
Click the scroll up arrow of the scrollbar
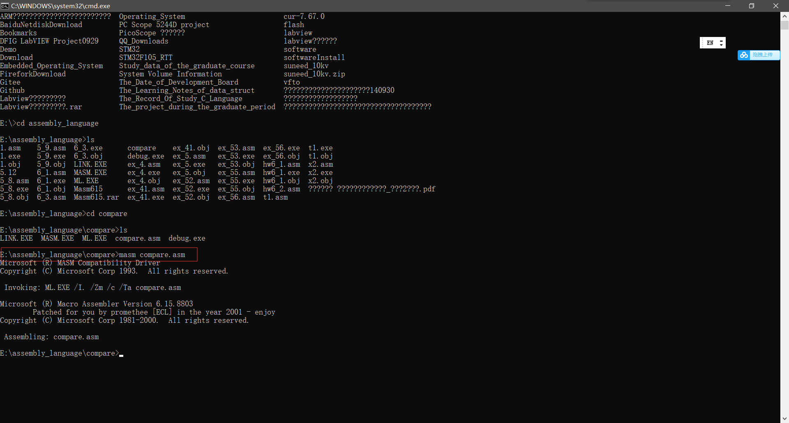(784, 16)
